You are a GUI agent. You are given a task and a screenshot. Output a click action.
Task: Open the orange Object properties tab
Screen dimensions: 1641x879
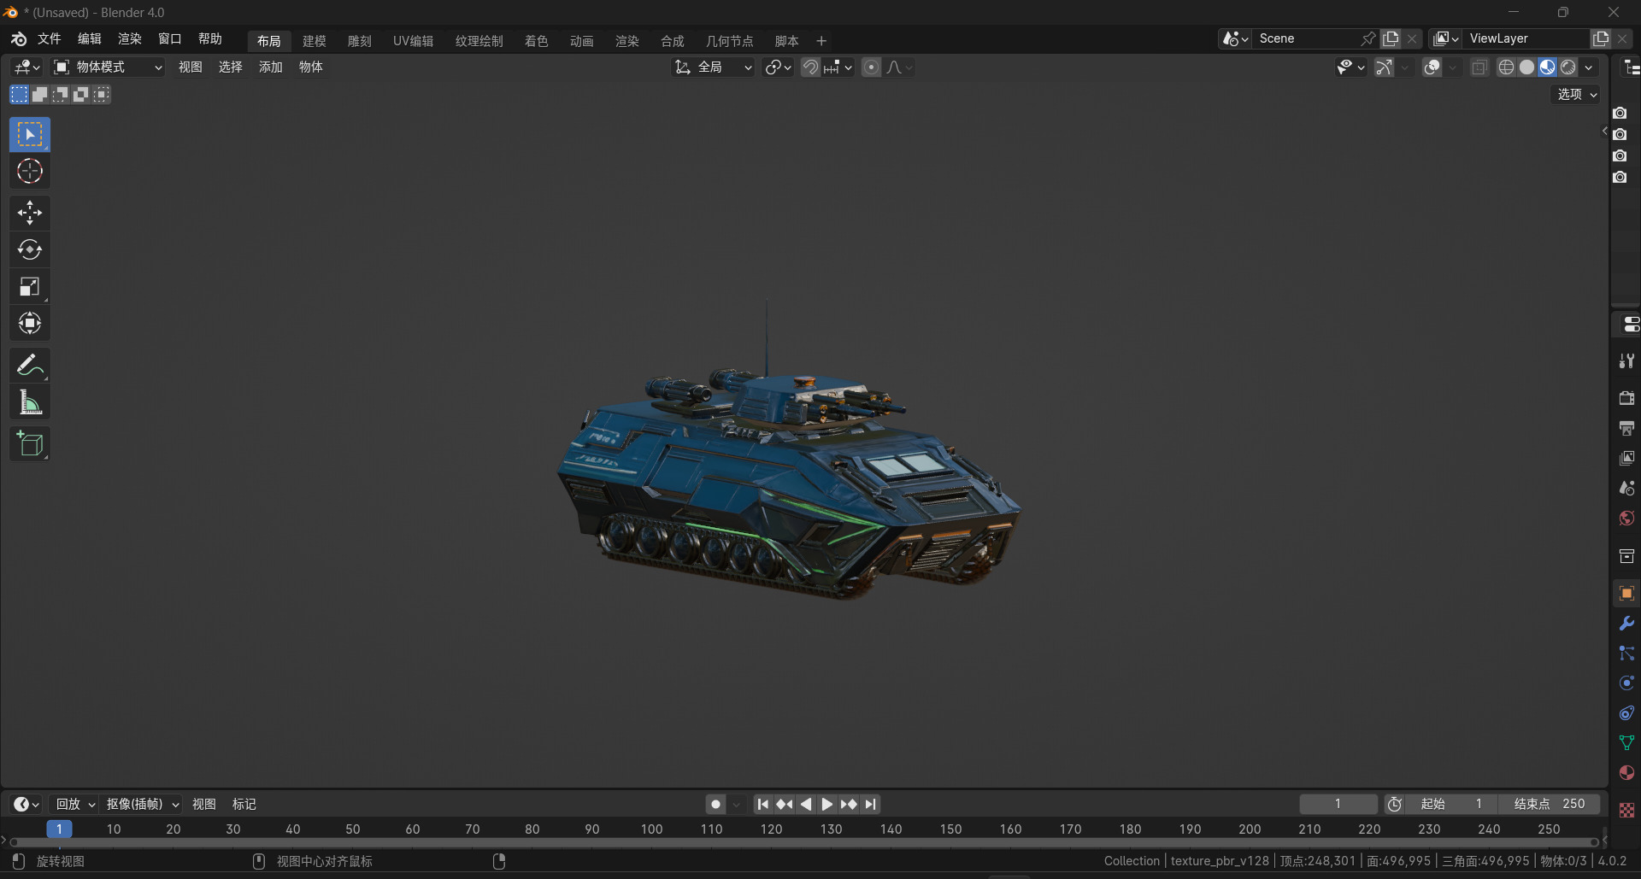pyautogui.click(x=1626, y=593)
